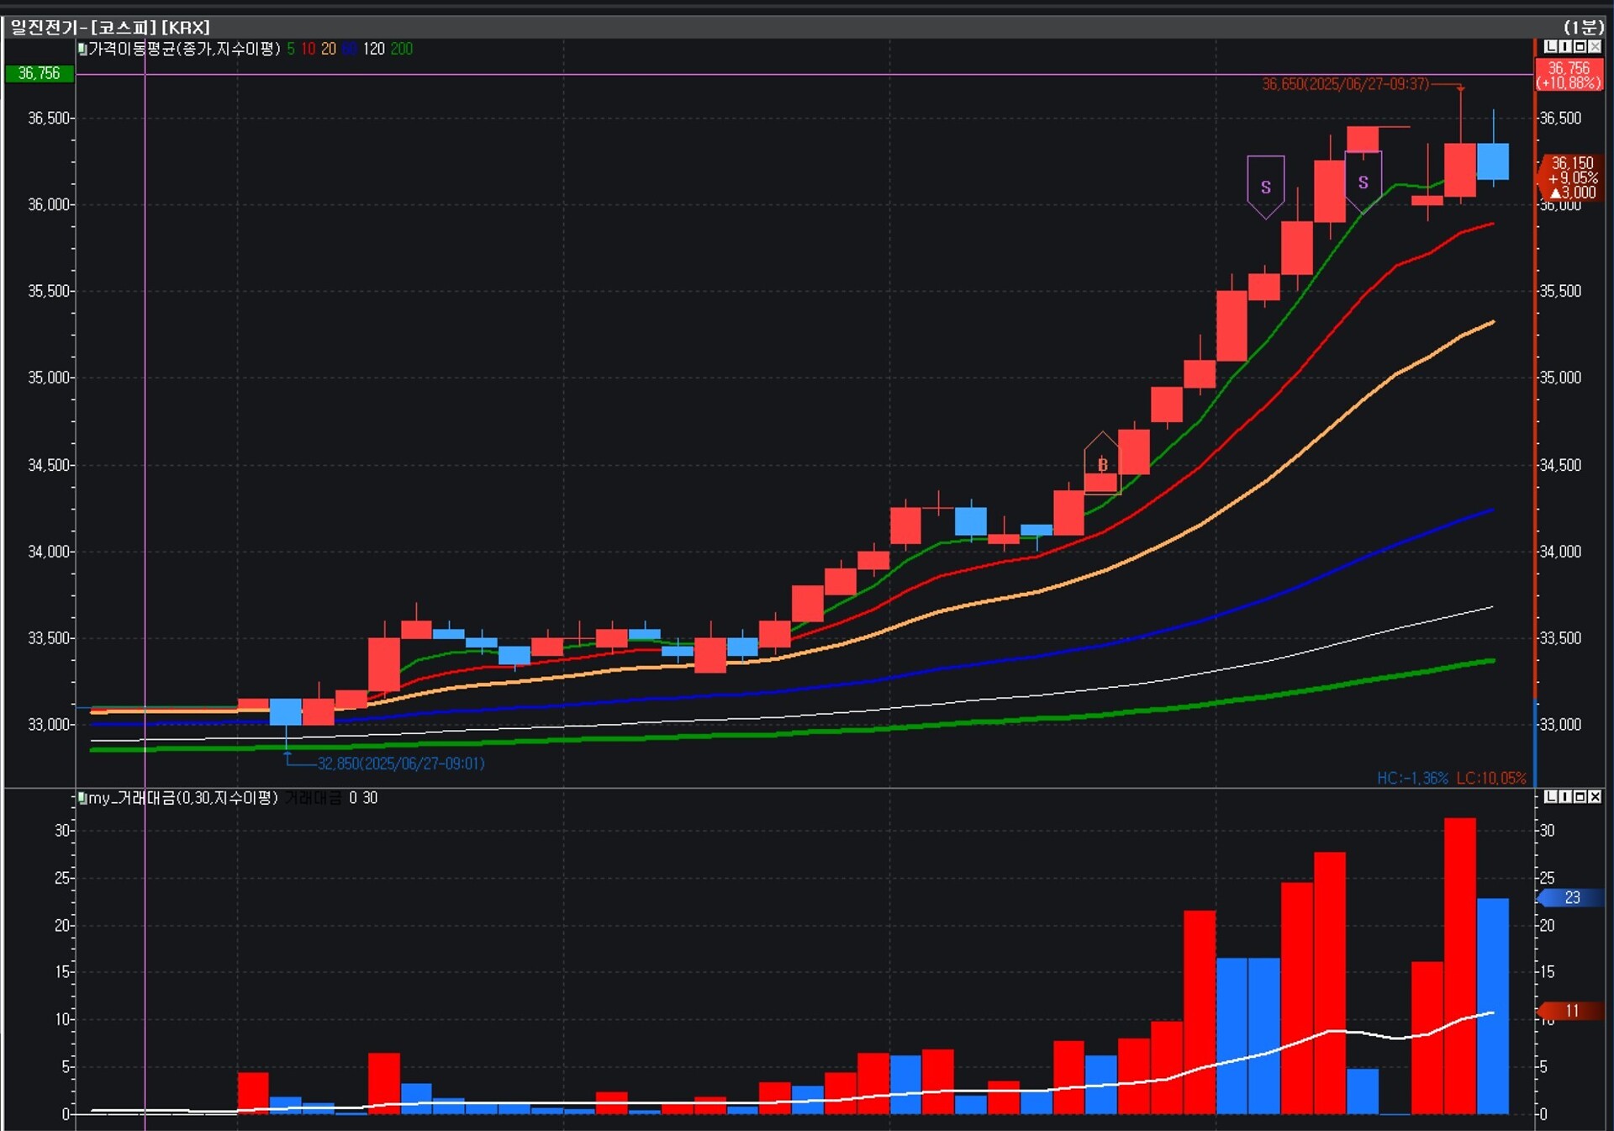1614x1131 pixels.
Task: Click the right S sell signal marker
Action: pos(1363,182)
